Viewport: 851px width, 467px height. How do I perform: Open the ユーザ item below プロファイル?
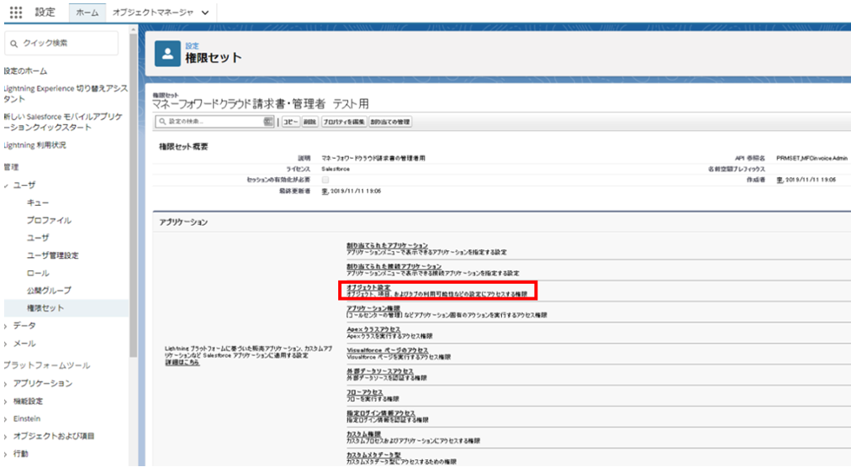[x=38, y=238]
